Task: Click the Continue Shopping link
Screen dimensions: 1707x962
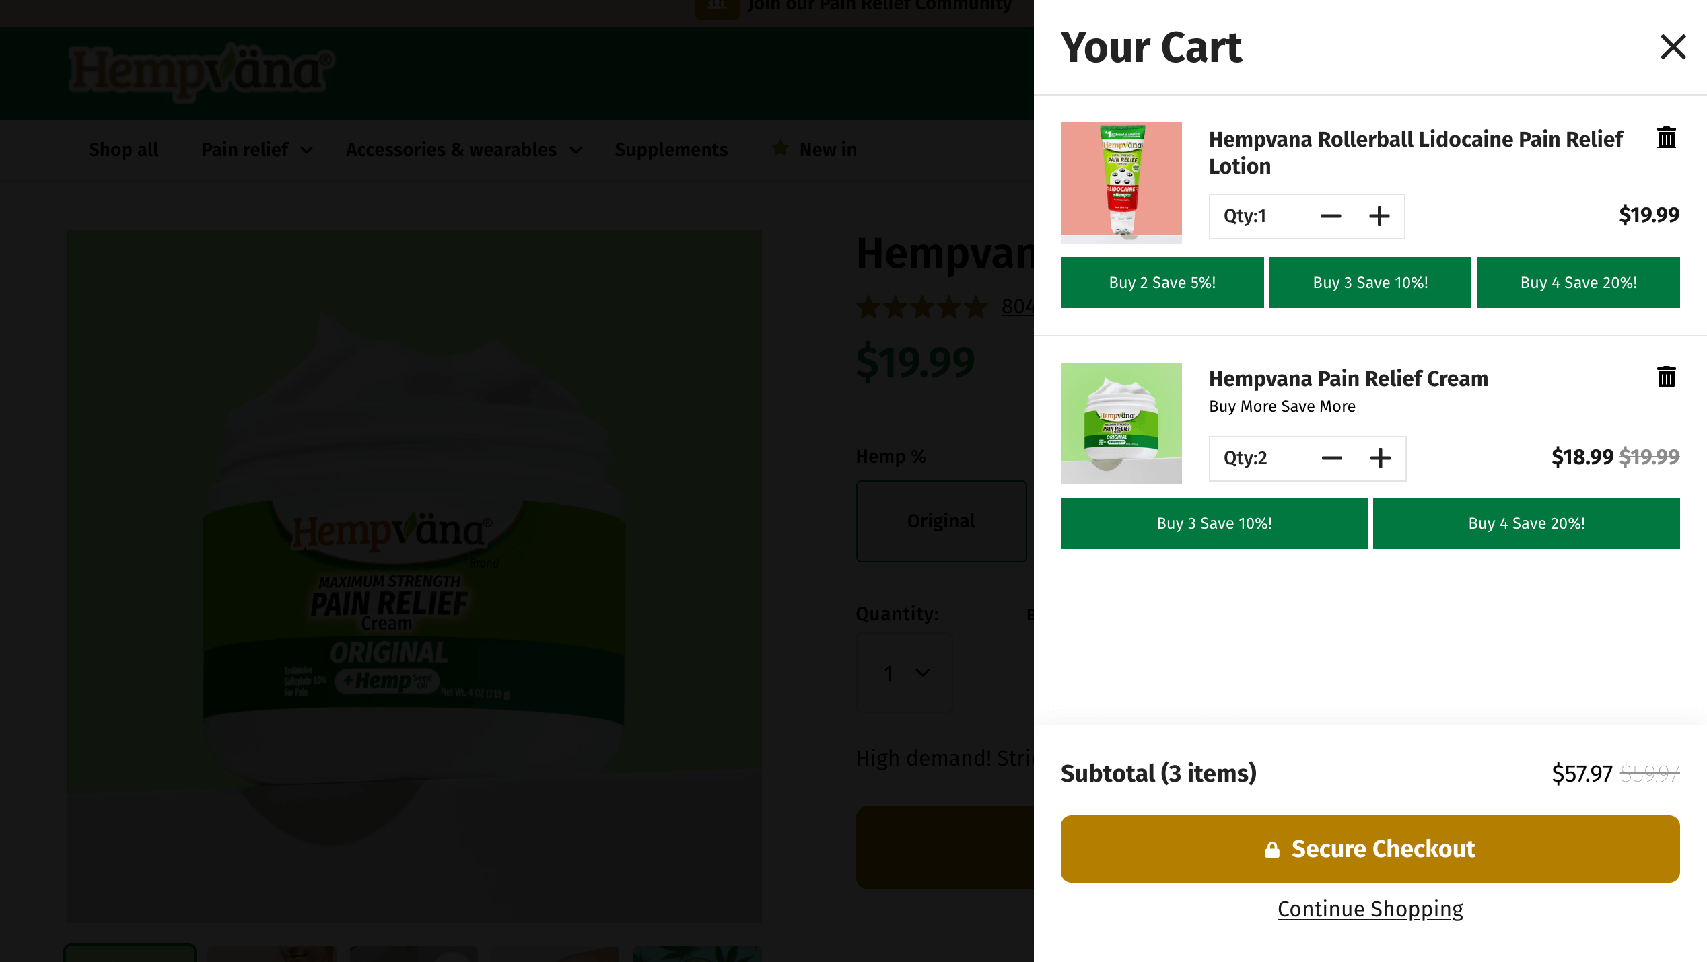Action: pyautogui.click(x=1370, y=909)
